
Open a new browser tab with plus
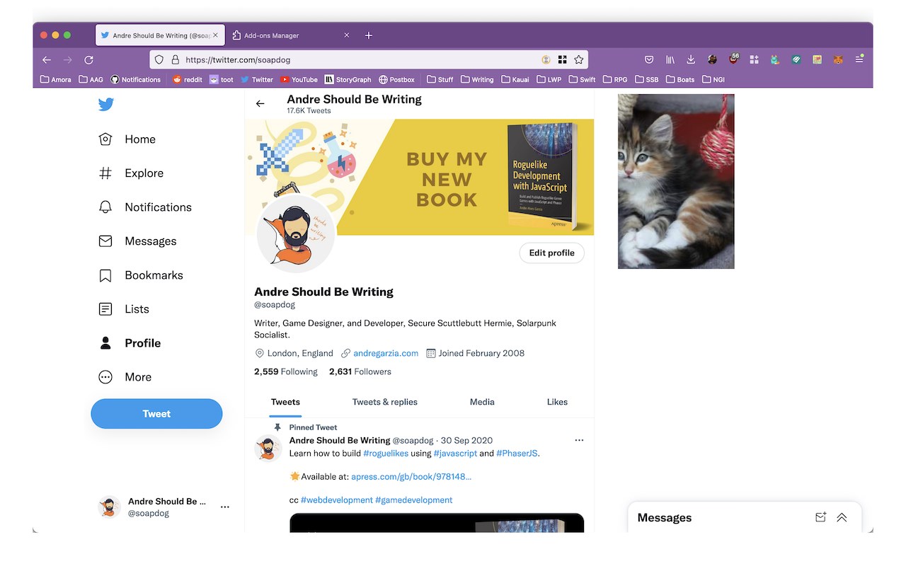[369, 35]
